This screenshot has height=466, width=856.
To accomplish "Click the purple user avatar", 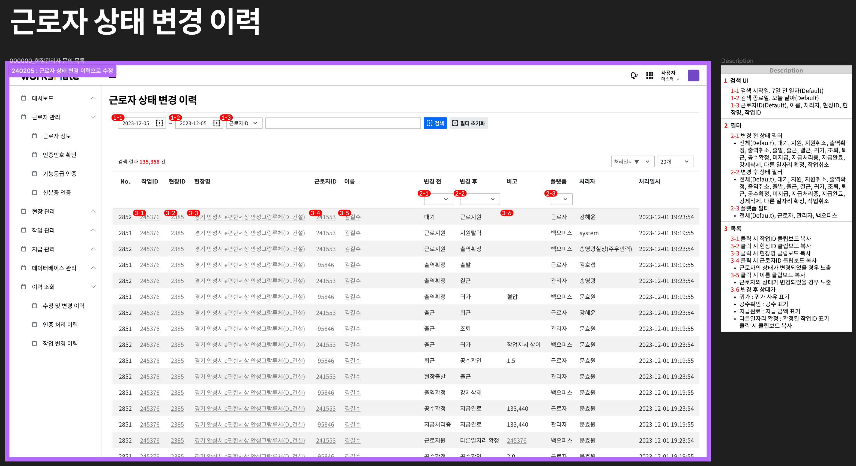I will pos(693,76).
